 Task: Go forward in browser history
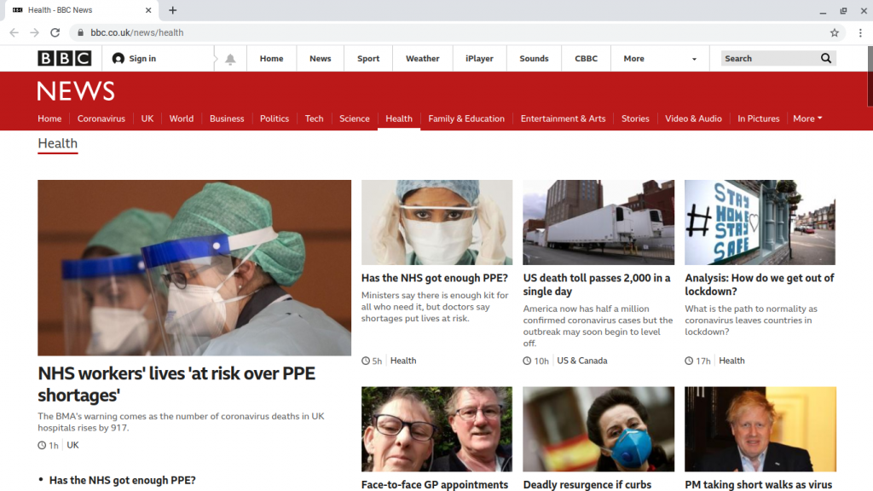34,33
